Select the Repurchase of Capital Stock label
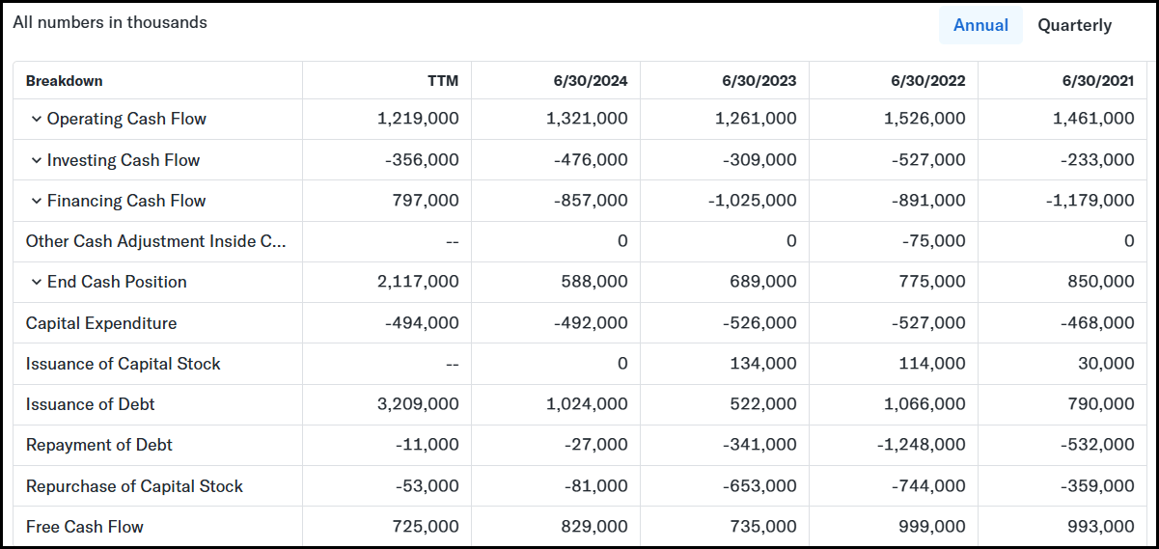1159x549 pixels. pyautogui.click(x=134, y=486)
